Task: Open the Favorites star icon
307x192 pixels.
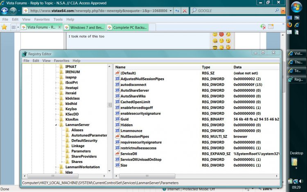Action: (x=4, y=27)
